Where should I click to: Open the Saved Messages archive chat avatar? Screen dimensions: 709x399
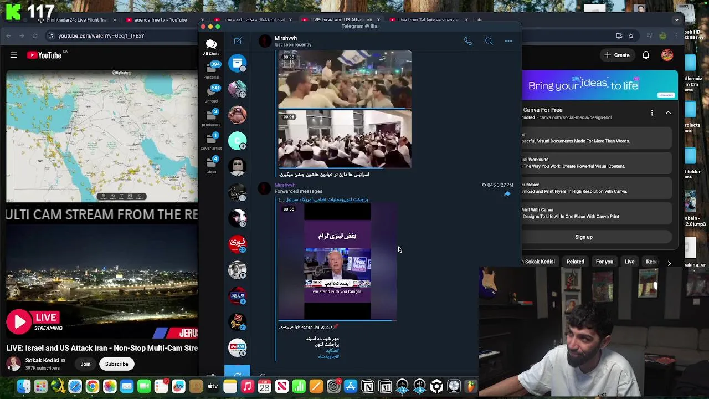point(237,63)
